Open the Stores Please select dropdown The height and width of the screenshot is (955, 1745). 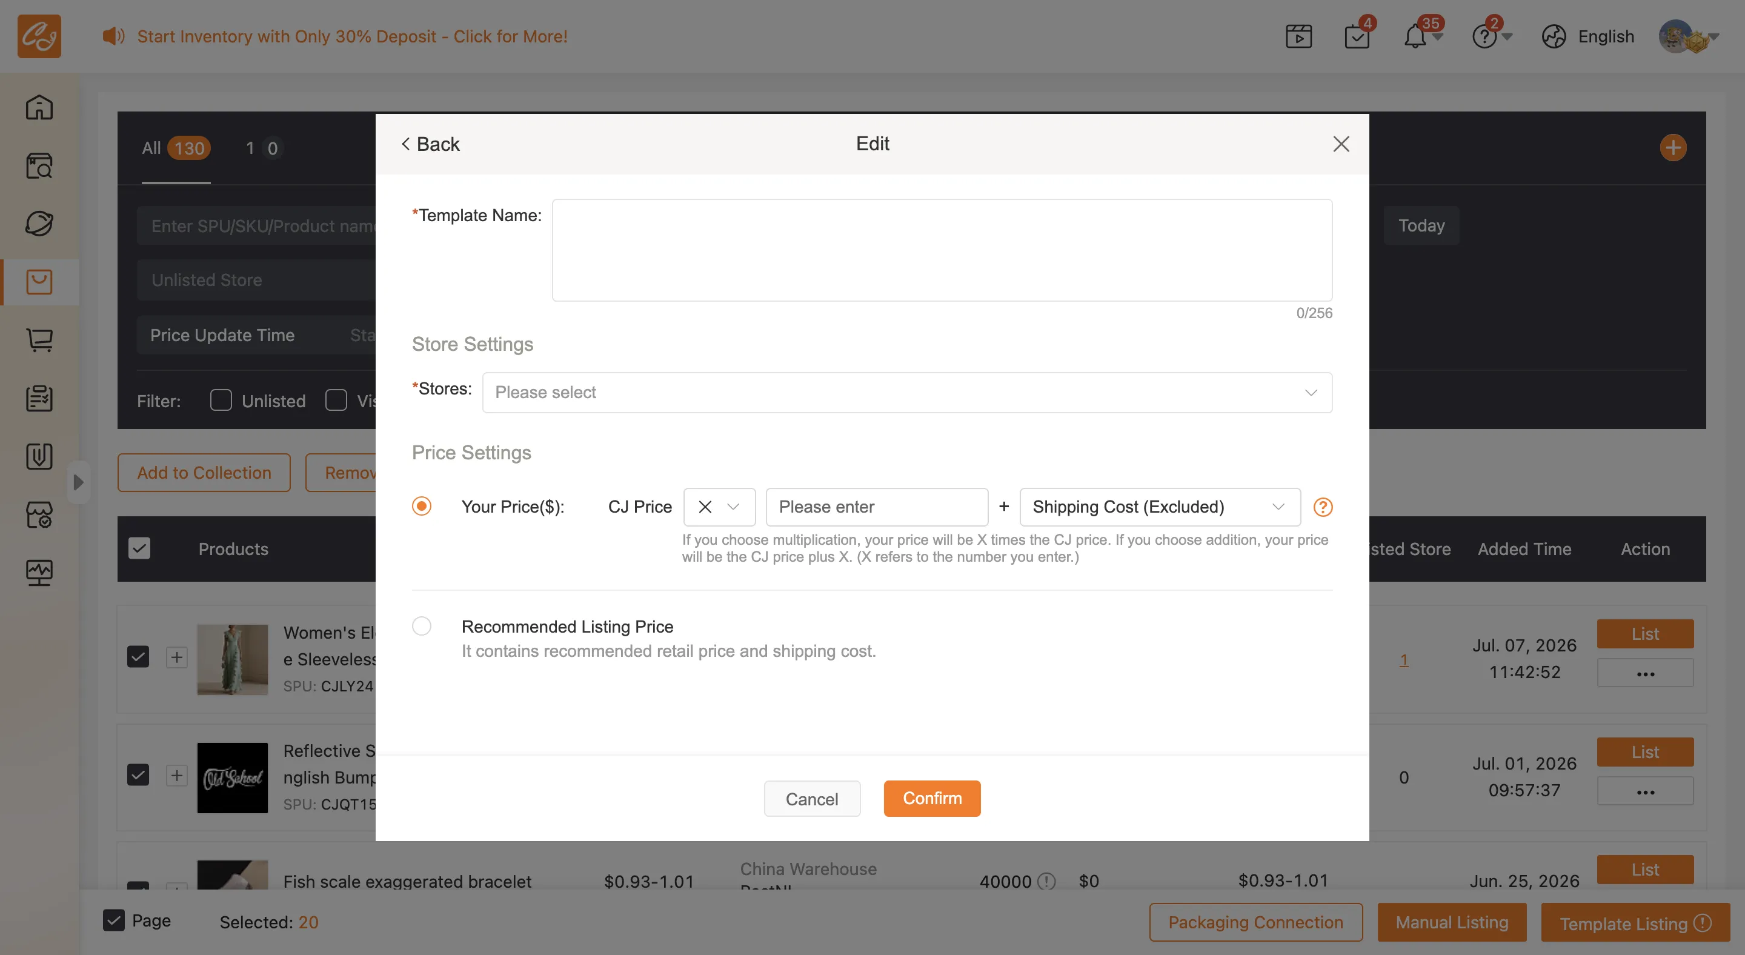(x=907, y=392)
